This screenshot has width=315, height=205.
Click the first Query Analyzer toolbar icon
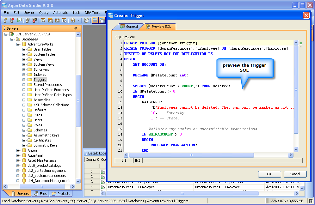pos(43,21)
